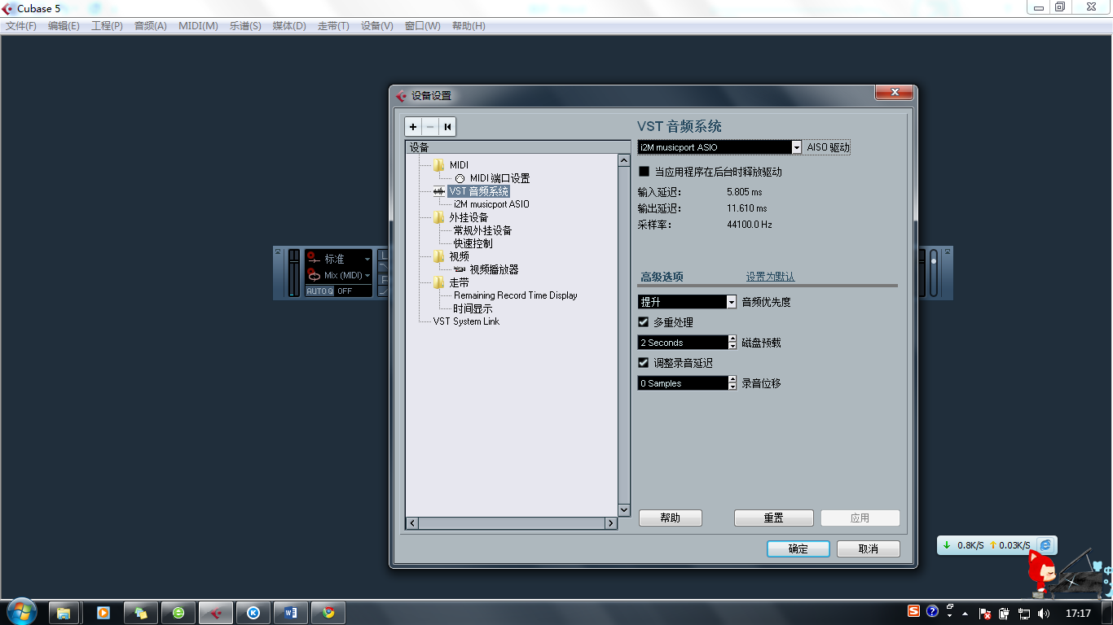Click the linear record mode icon on transport

tap(313, 259)
